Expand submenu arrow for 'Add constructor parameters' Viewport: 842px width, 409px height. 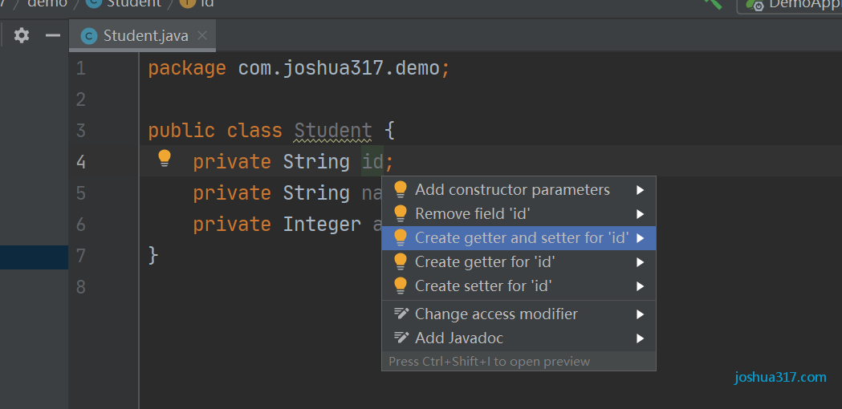coord(640,190)
